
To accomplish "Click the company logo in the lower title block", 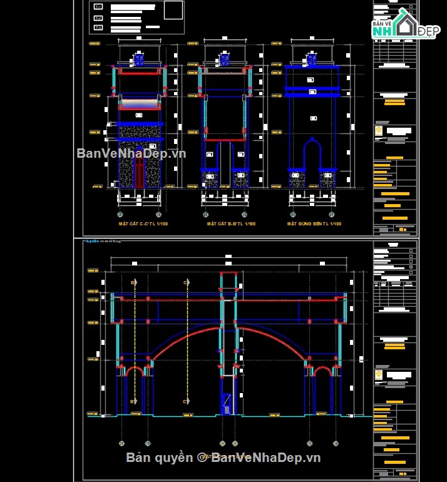I will click(378, 376).
